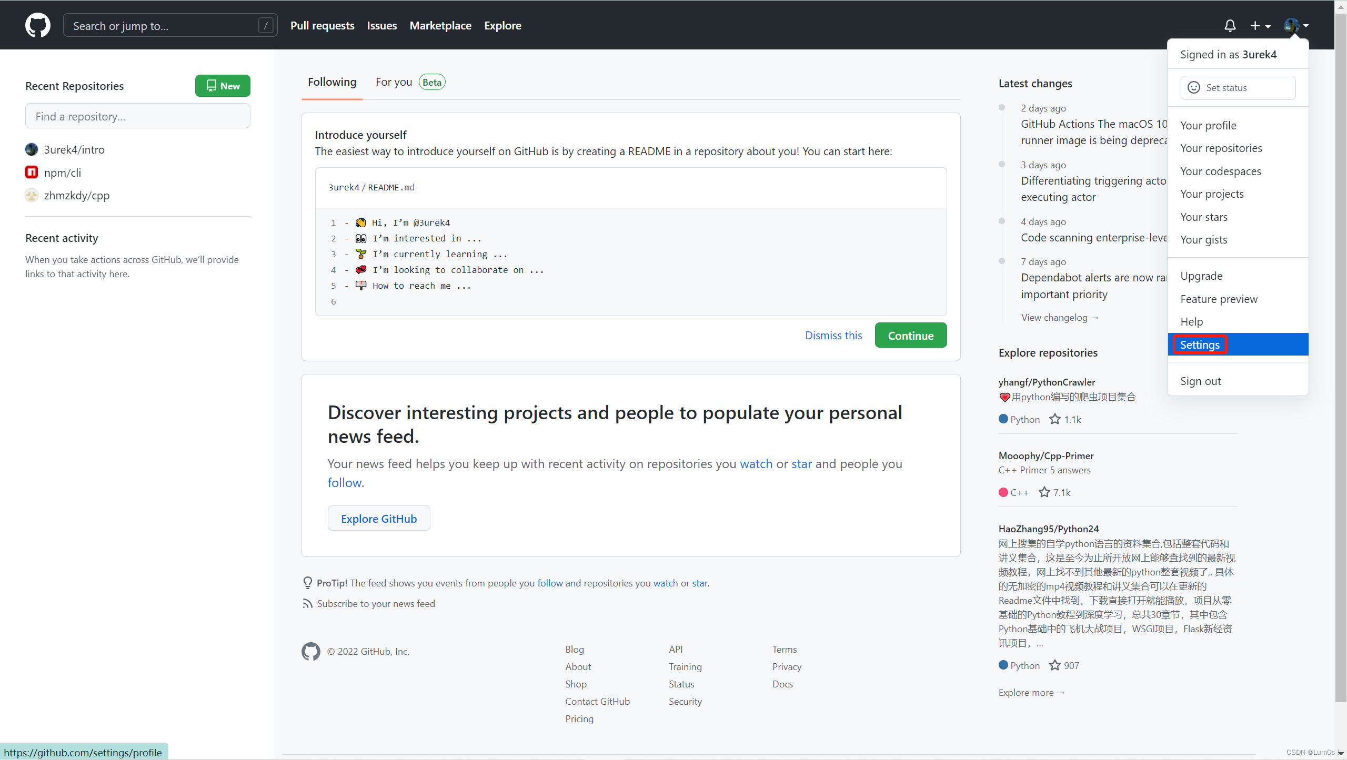Screen dimensions: 1347x760
Task: Create a New repository with green button
Action: [223, 86]
